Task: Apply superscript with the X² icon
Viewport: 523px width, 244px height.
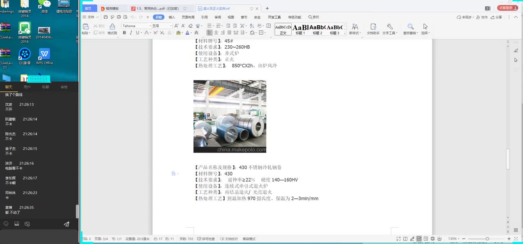Action: [156, 33]
